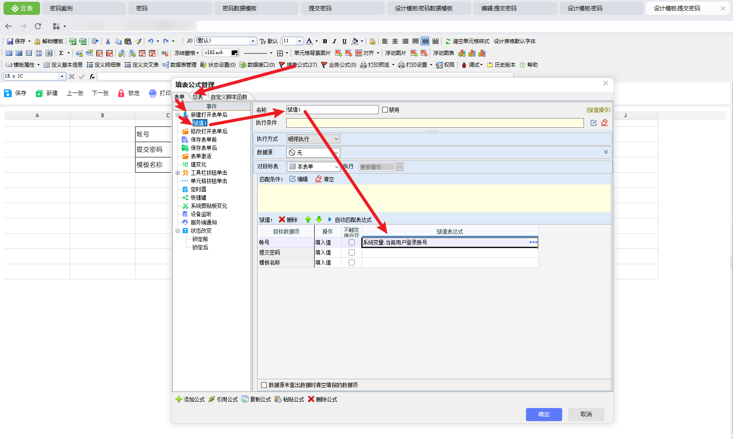
Task: Collapse the 状态改变 tree node
Action: pyautogui.click(x=177, y=231)
